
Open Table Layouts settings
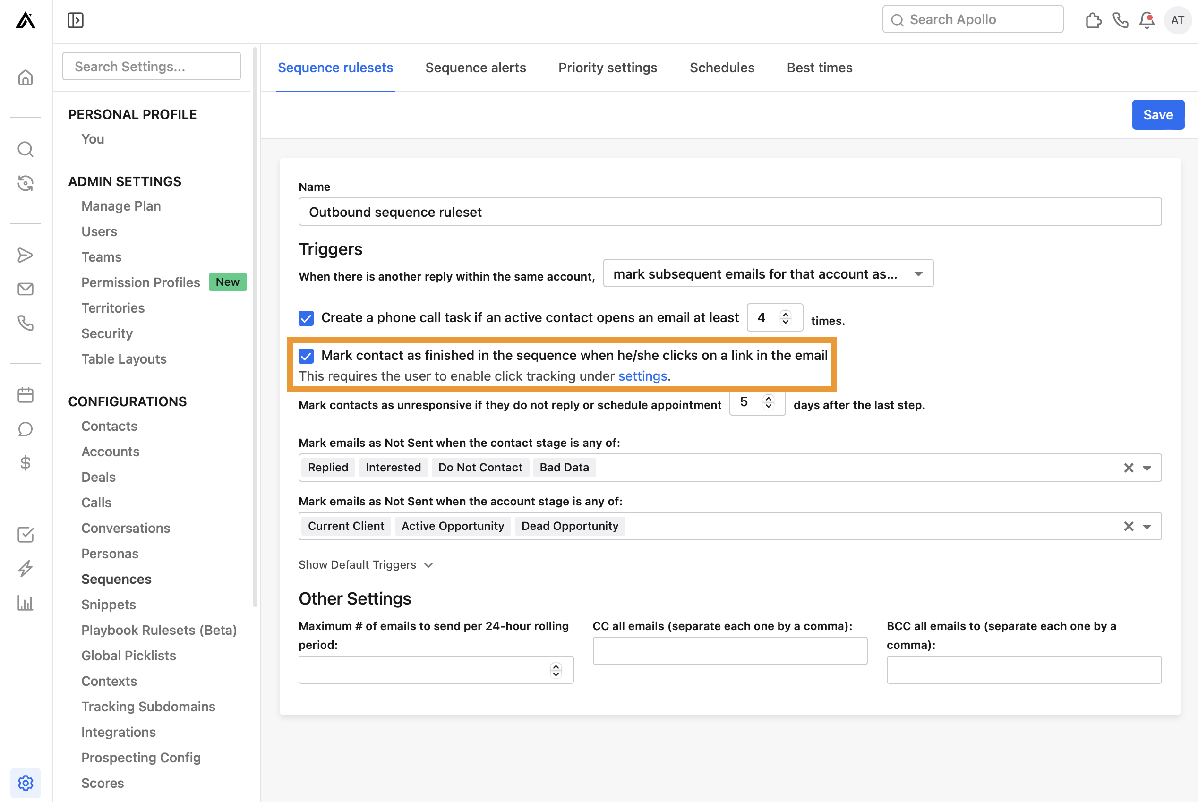(124, 359)
